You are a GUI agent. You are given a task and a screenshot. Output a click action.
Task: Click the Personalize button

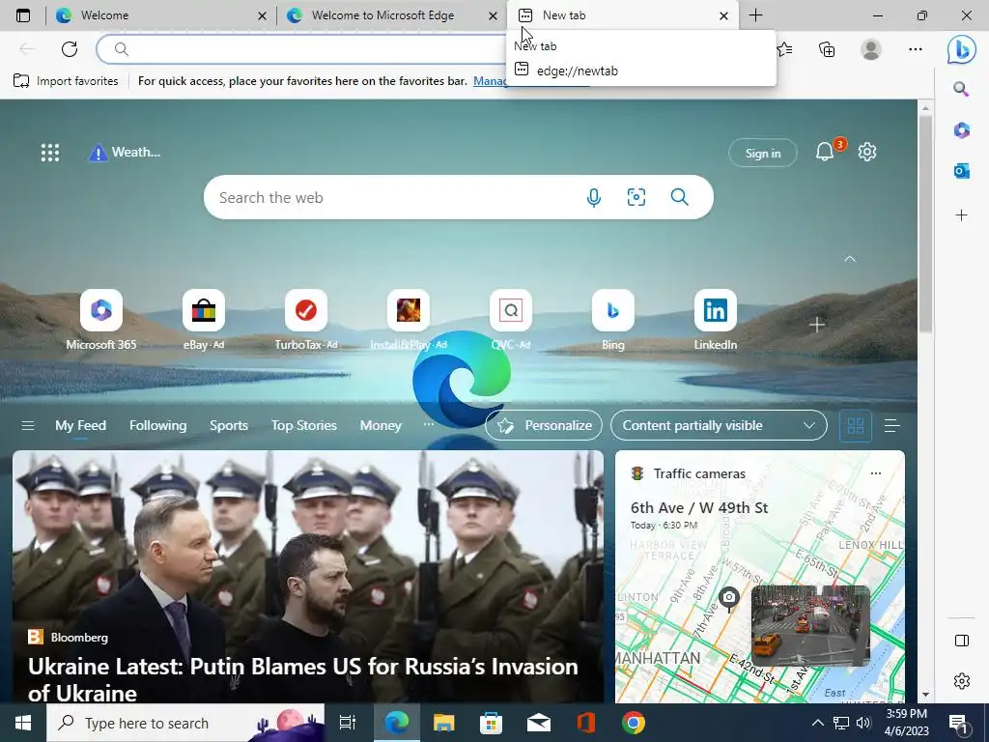544,426
